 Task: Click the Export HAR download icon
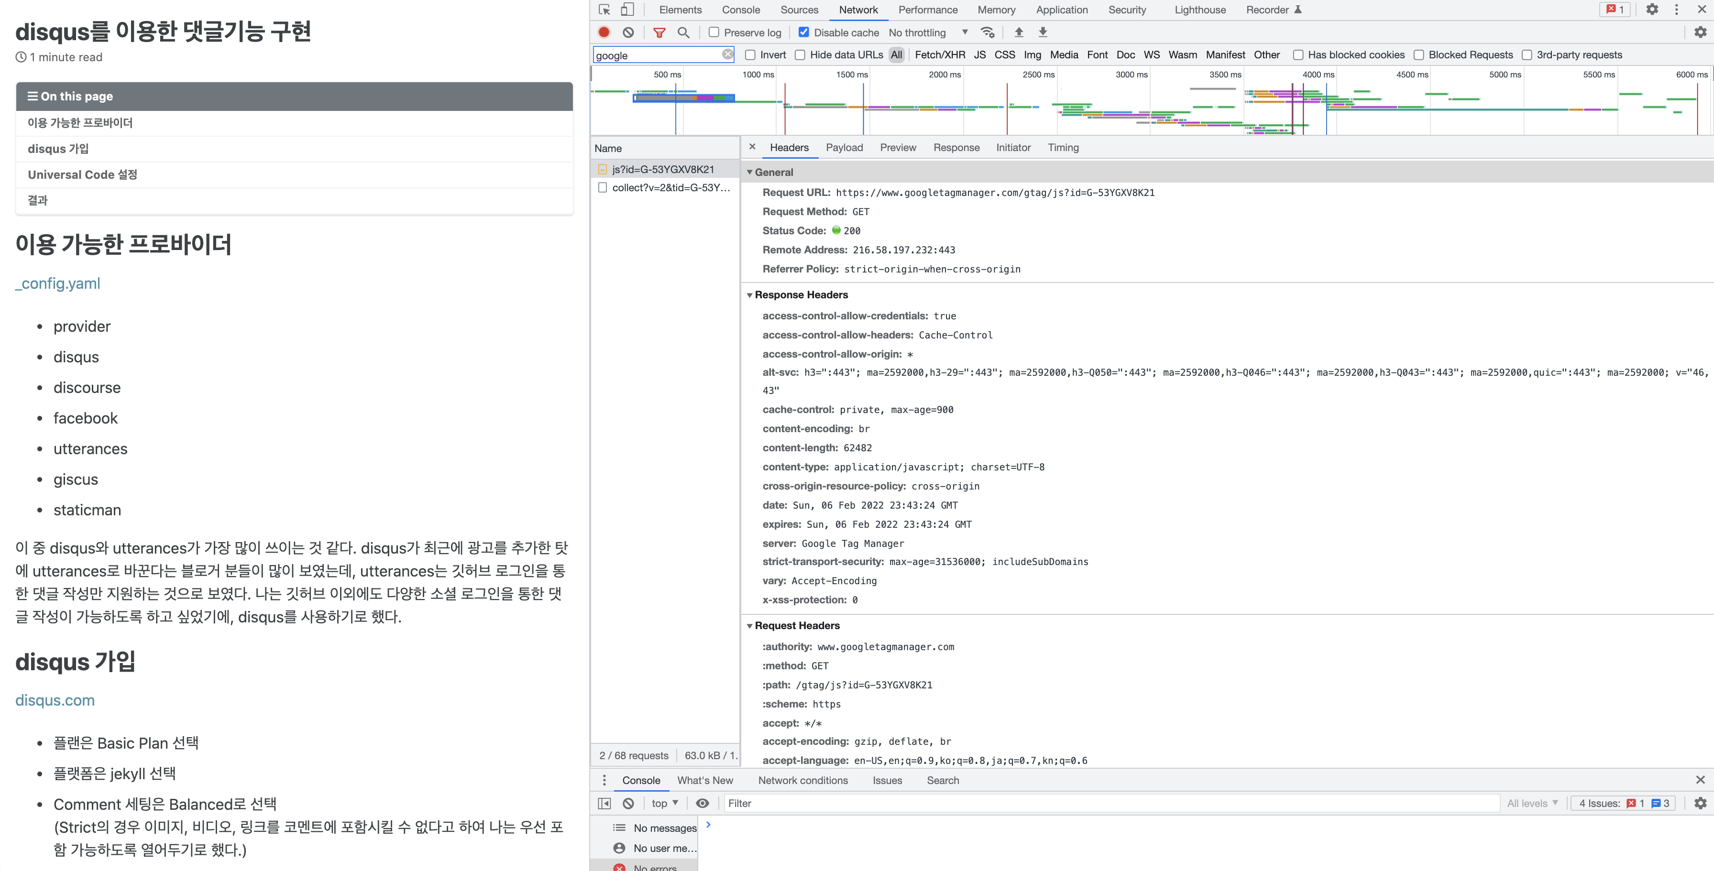(x=1043, y=32)
